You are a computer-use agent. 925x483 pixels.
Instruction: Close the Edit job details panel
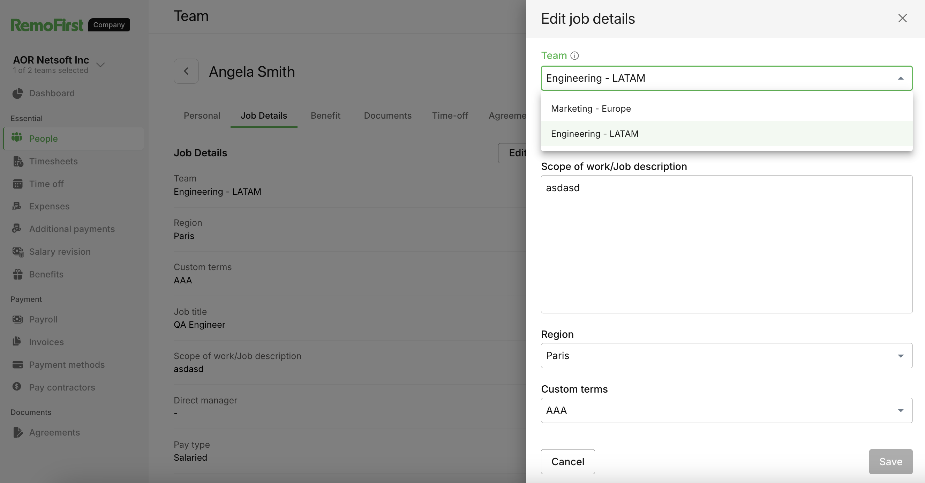coord(902,18)
